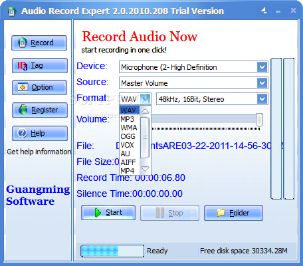Select WMA in the format list
303x266 pixels.
coord(130,128)
